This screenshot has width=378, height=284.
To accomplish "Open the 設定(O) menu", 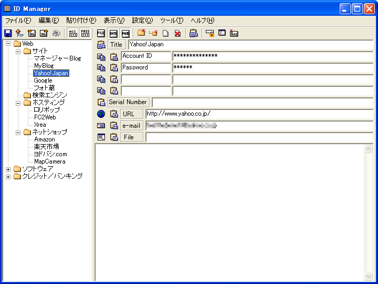I will click(x=142, y=21).
